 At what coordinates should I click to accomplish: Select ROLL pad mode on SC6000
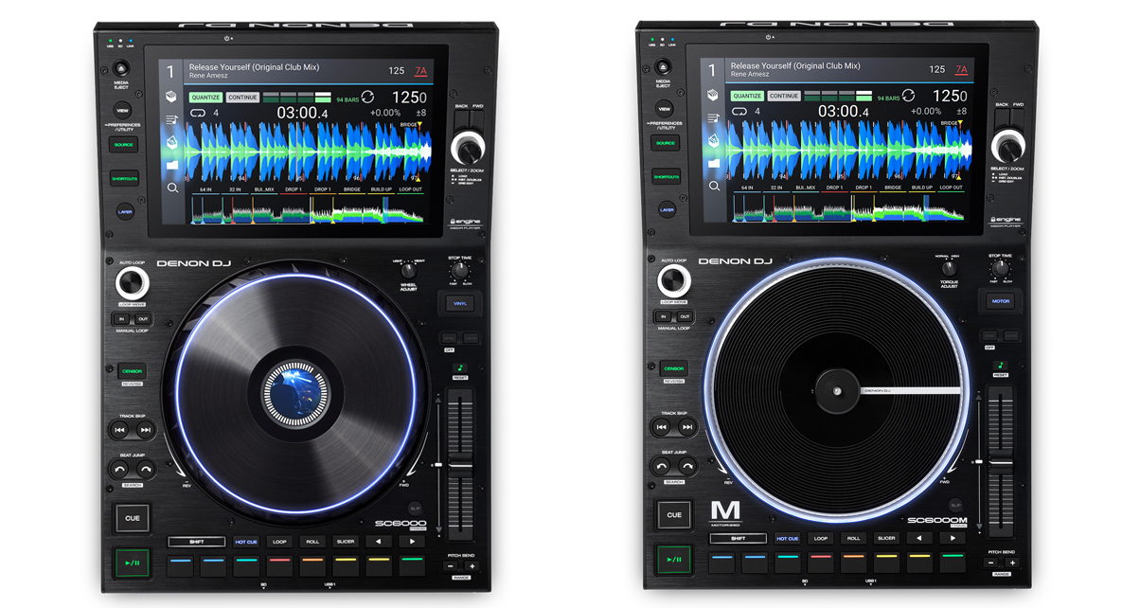[x=312, y=542]
